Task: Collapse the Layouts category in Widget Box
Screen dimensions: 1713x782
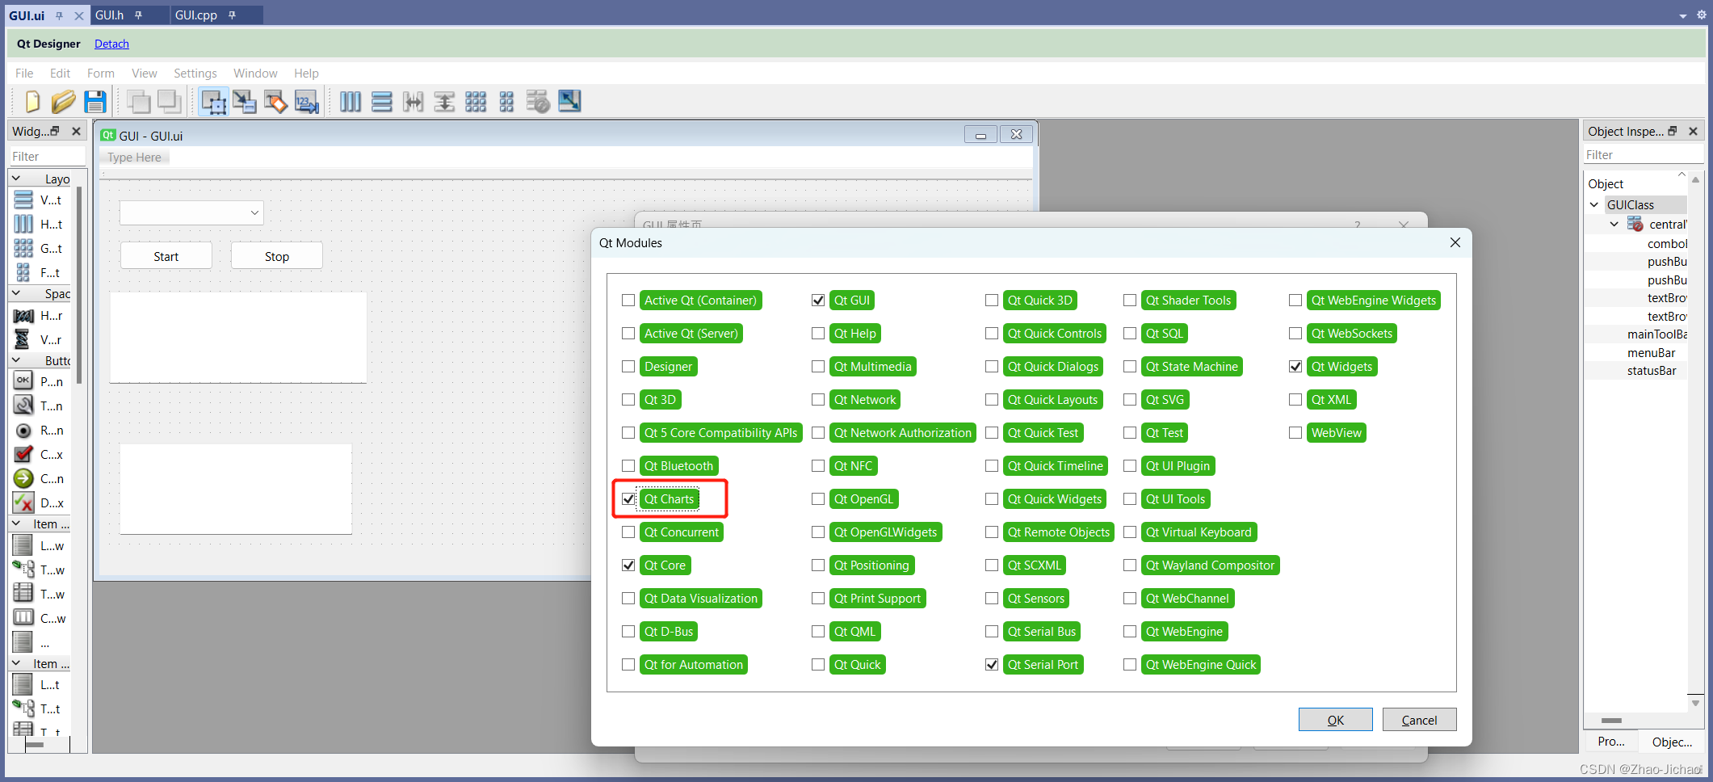Action: click(x=16, y=179)
